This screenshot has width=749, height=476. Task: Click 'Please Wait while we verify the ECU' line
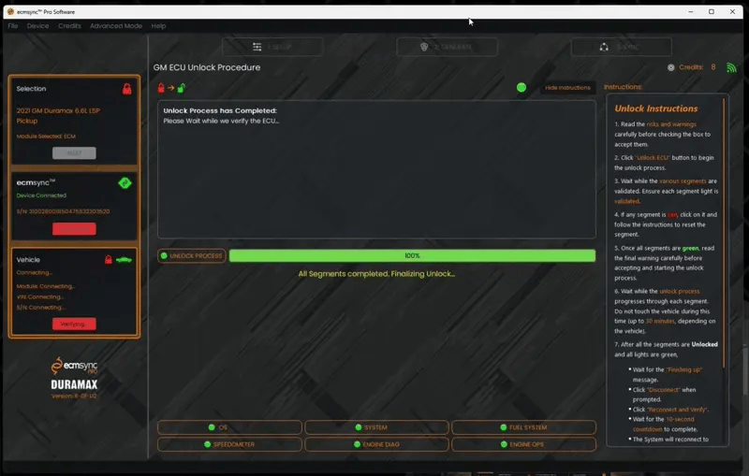pos(221,121)
